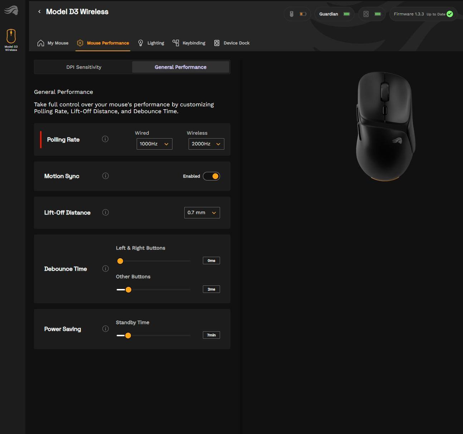
Task: Go to the Keybinding tab
Action: [189, 43]
